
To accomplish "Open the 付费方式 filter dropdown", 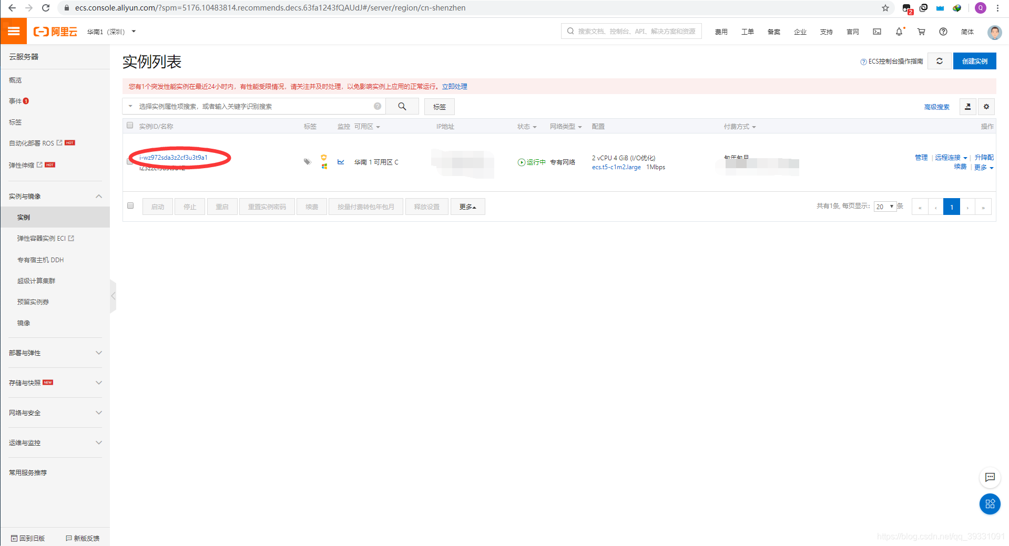I will coord(739,126).
